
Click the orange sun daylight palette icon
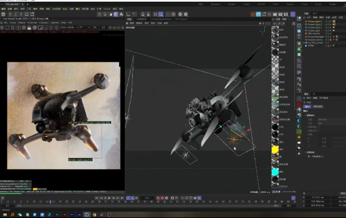coord(299,137)
